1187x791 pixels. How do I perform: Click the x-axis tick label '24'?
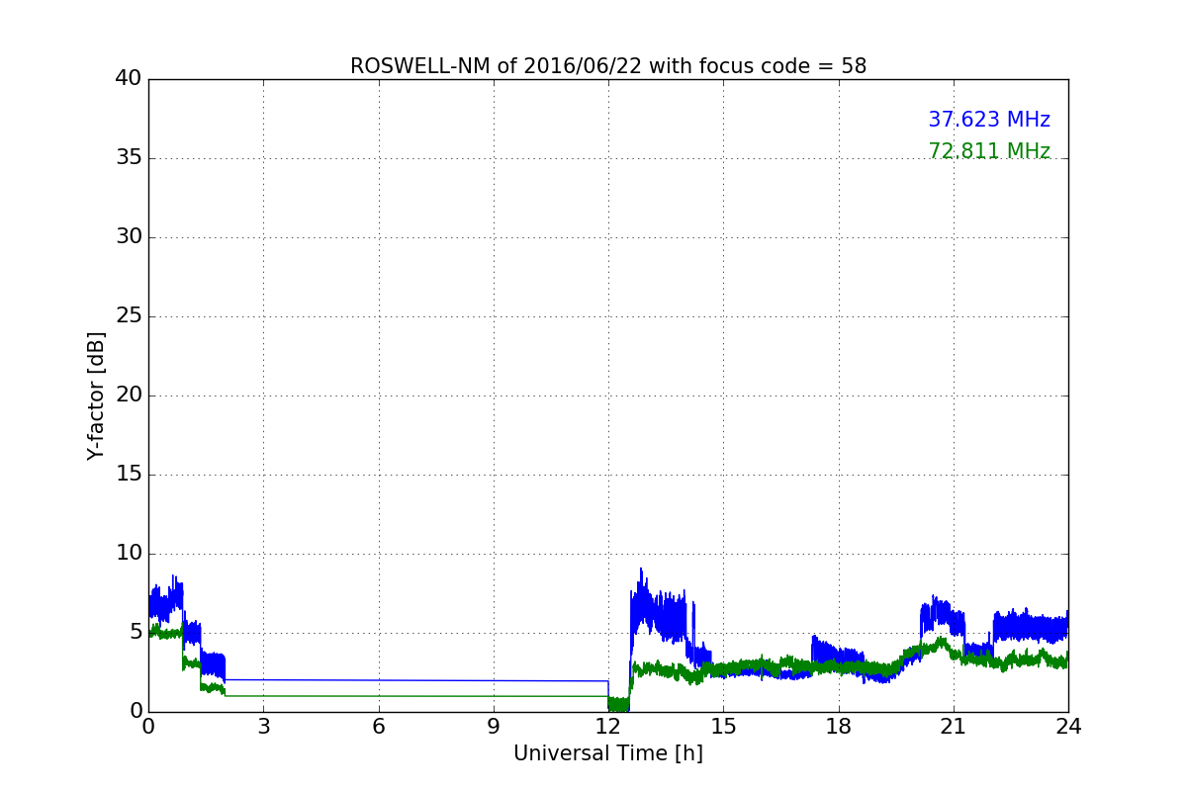click(1068, 727)
